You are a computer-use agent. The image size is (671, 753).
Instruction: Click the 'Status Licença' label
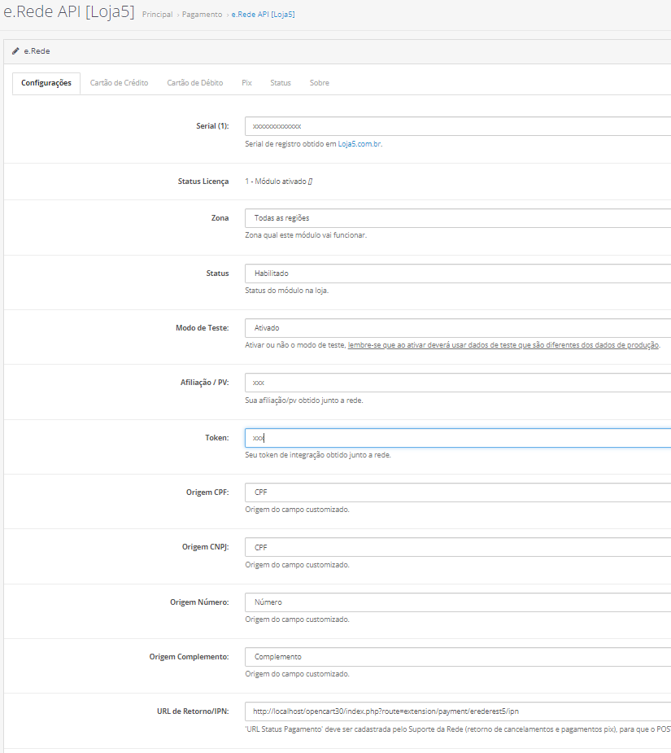point(203,182)
